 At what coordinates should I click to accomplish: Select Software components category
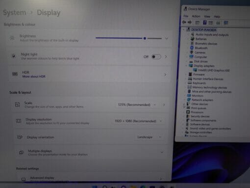click(x=203, y=120)
